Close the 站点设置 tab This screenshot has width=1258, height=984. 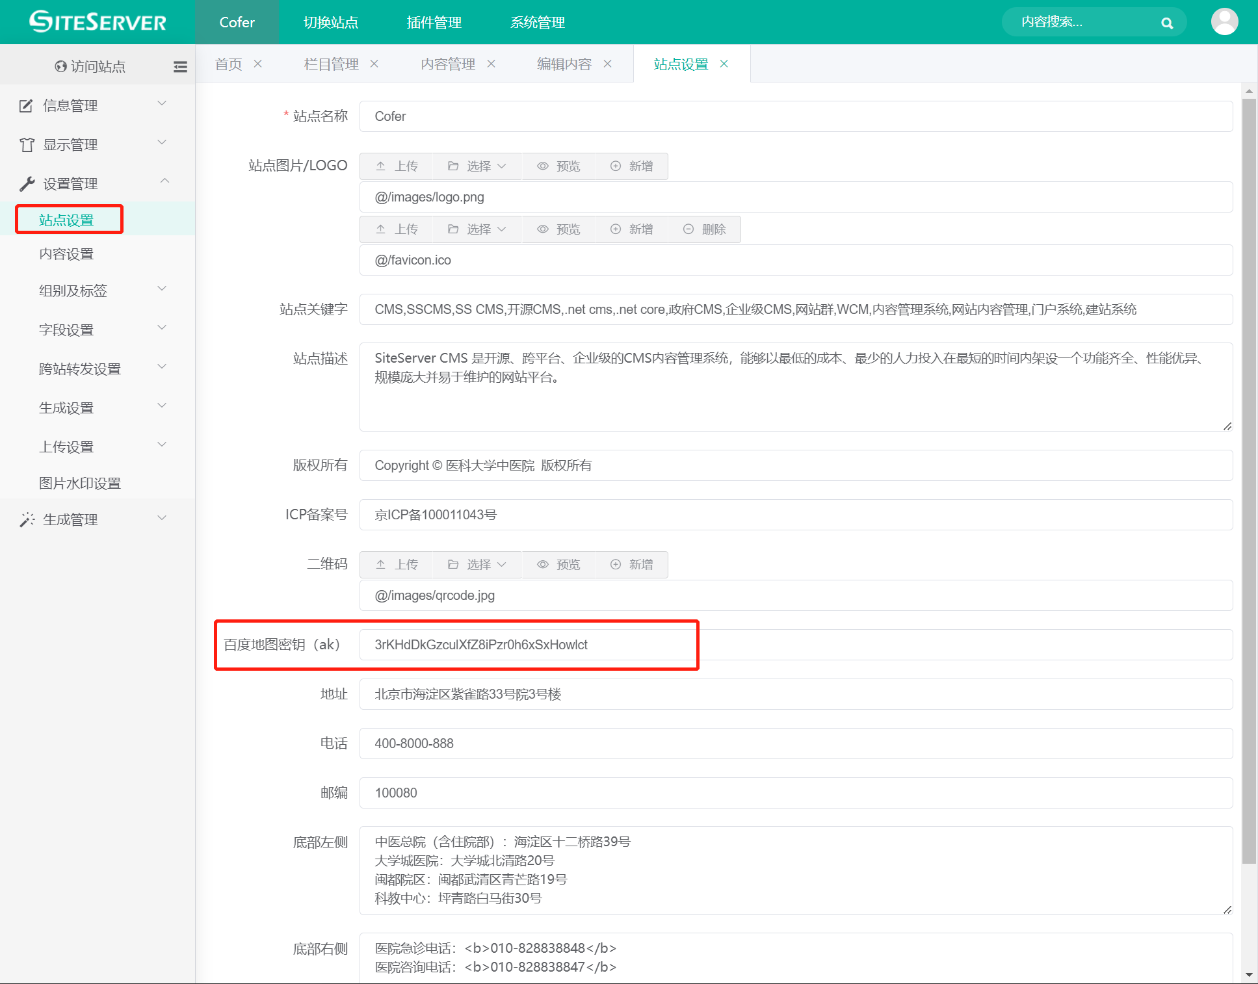724,64
